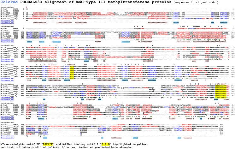The height and width of the screenshot is (149, 235).
Task: Open the Consensus aa link in last alignment block
Action: click(7, 136)
